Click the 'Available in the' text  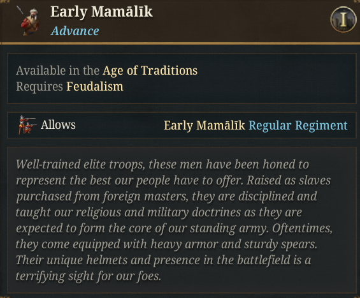click(57, 70)
